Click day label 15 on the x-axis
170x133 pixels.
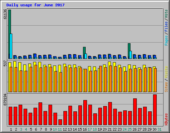[80, 129]
